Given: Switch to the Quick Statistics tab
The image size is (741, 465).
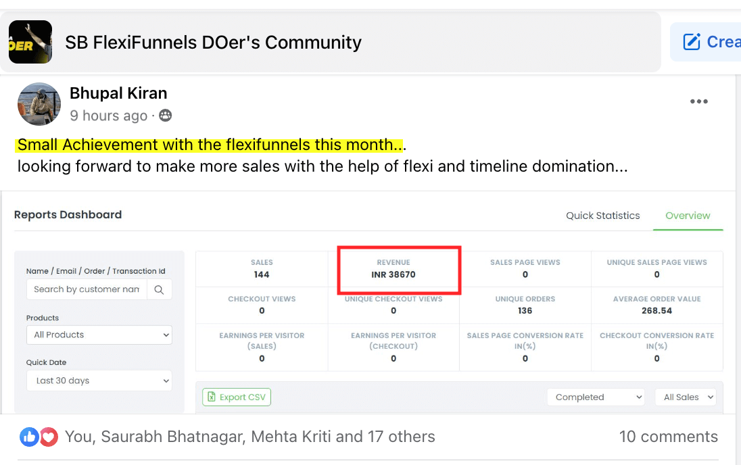Looking at the screenshot, I should 602,216.
